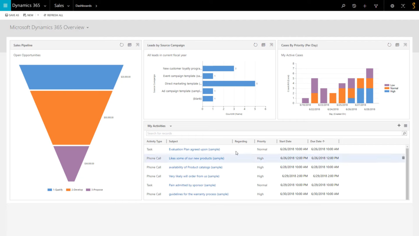Refresh the Sales Pipeline chart
The width and height of the screenshot is (419, 236).
pos(122,45)
